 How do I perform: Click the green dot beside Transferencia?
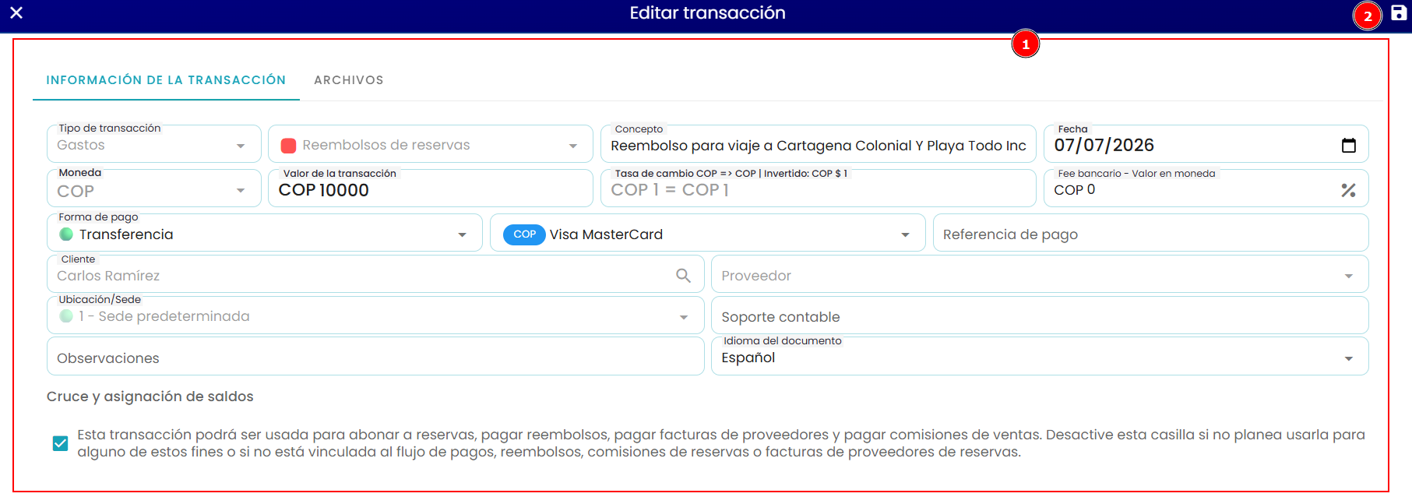point(66,234)
